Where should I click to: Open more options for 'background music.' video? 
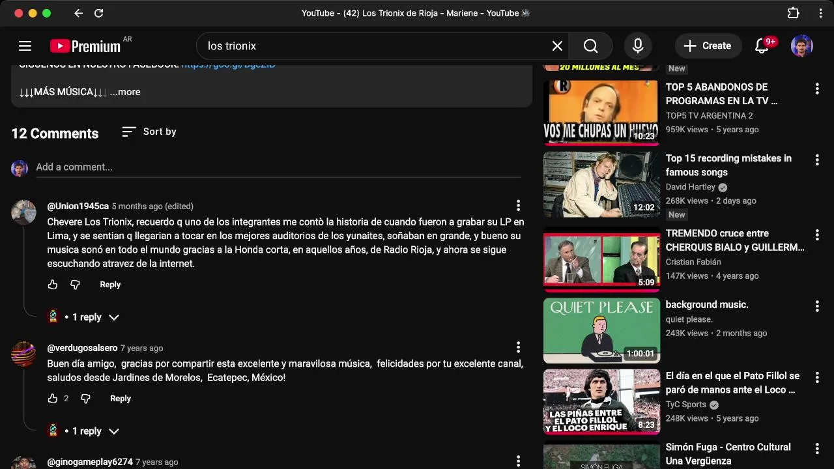[x=817, y=306]
